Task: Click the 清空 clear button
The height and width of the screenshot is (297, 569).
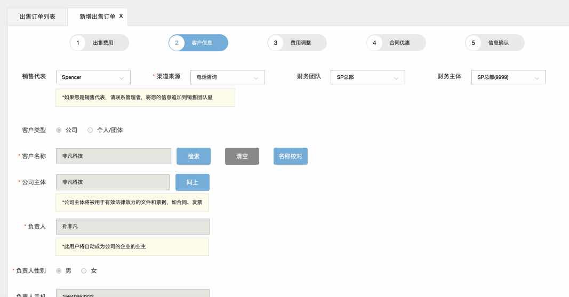Action: [x=242, y=156]
